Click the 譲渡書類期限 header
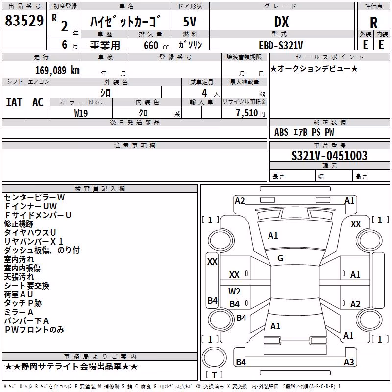Viewport: 392px width, 392px height. (x=244, y=57)
